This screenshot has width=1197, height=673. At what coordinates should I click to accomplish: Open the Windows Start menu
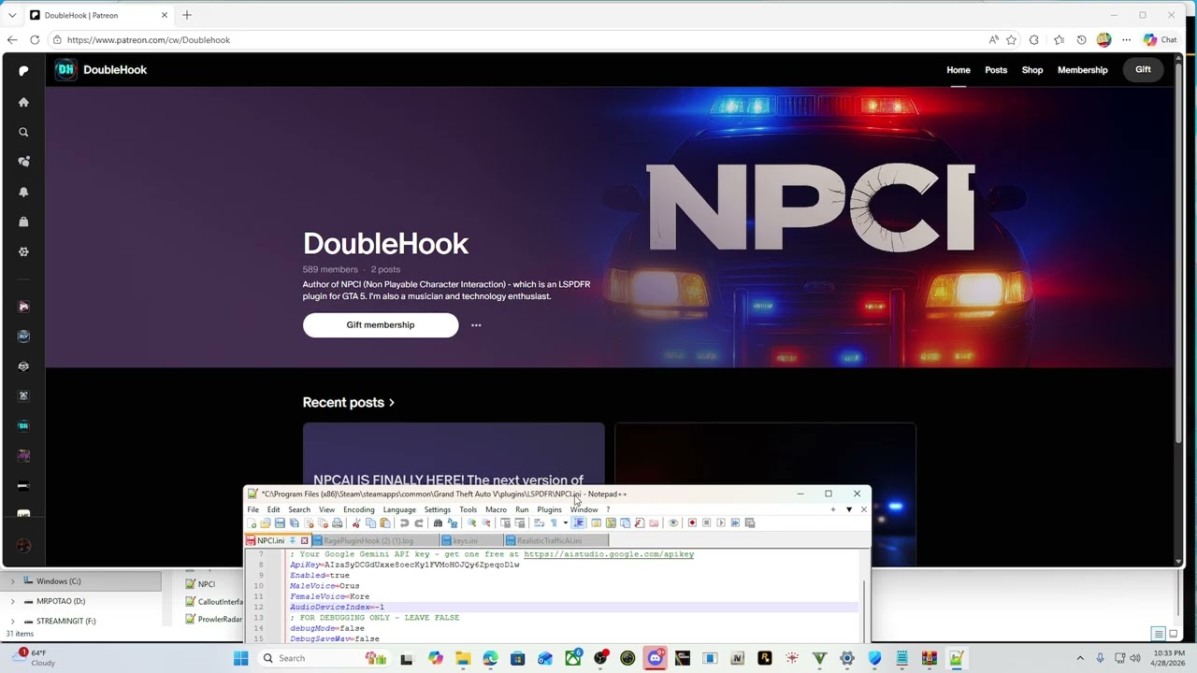[x=240, y=658]
